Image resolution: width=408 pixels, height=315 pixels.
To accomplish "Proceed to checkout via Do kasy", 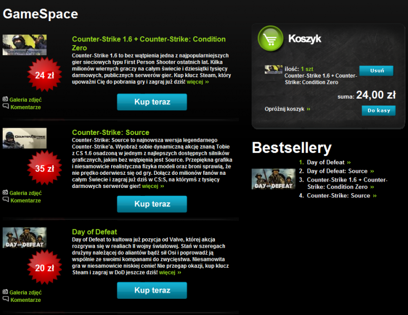I will coord(379,111).
